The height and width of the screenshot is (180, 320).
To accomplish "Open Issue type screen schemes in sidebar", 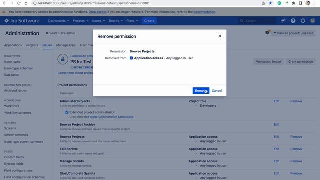I will coord(24,141).
